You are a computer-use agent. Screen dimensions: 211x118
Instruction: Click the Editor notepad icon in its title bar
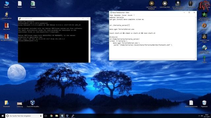tap(111, 12)
